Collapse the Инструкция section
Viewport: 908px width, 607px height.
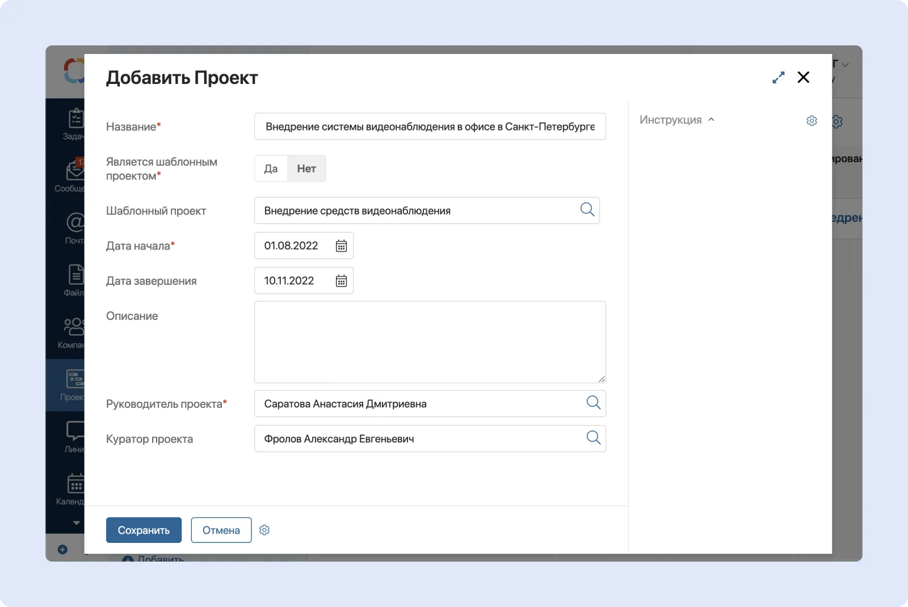point(711,120)
